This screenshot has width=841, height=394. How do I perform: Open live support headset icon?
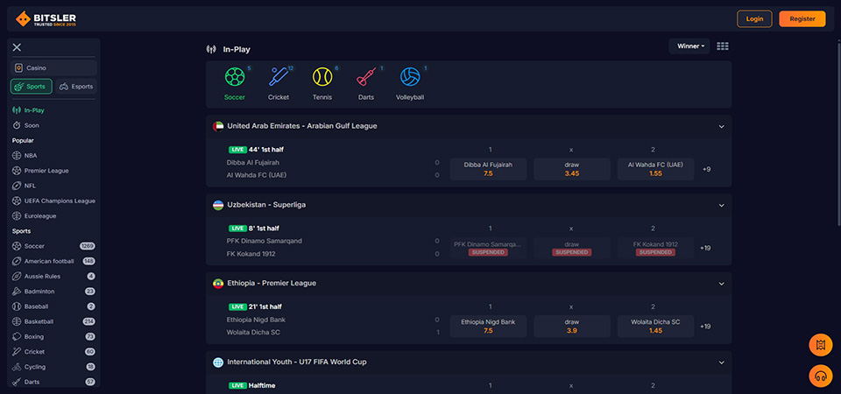[820, 376]
